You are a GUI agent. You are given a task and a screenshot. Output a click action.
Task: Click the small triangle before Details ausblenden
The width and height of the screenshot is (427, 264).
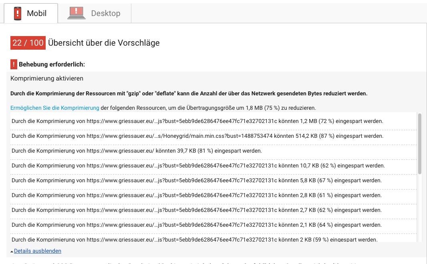12,251
